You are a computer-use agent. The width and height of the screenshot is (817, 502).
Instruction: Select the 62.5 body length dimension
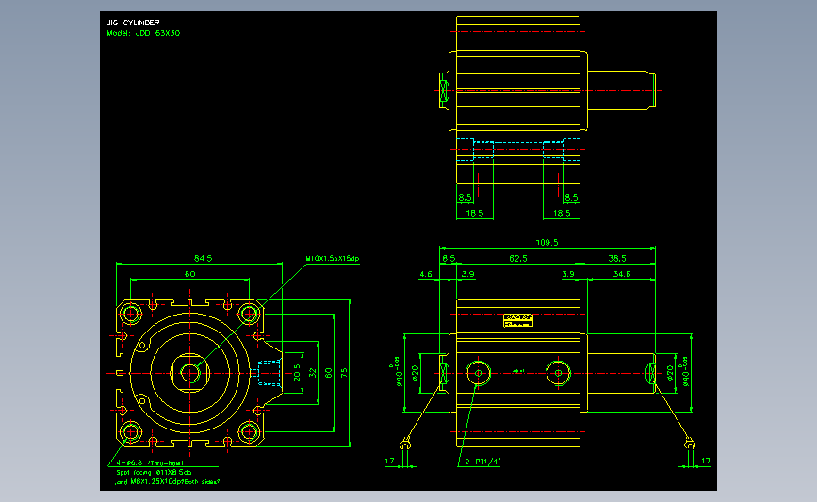(x=518, y=258)
